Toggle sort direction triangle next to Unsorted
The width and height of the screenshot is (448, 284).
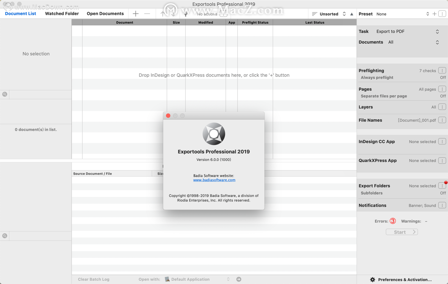point(352,14)
